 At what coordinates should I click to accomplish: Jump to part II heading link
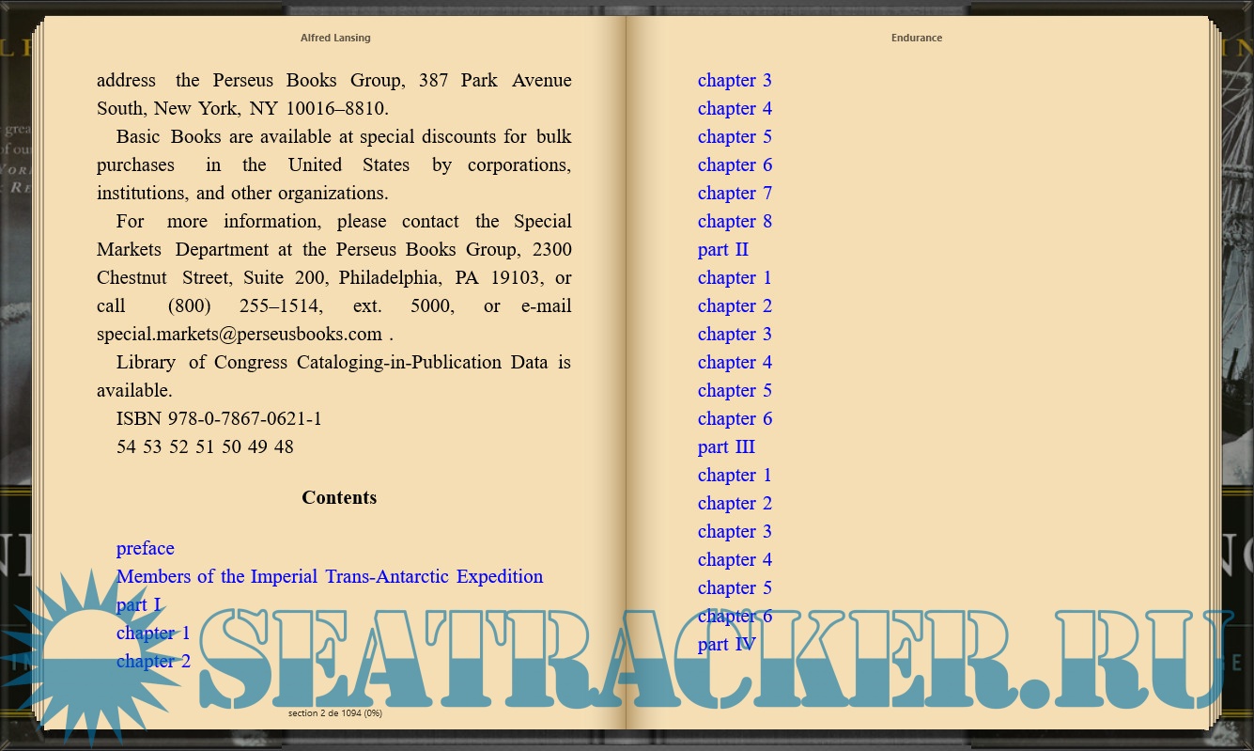(x=722, y=249)
